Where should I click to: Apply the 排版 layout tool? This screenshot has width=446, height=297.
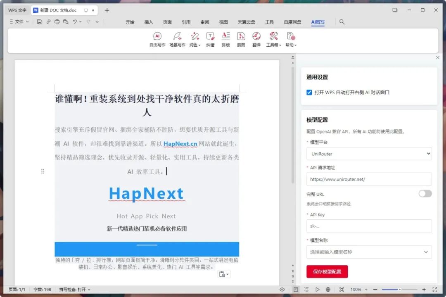click(225, 39)
